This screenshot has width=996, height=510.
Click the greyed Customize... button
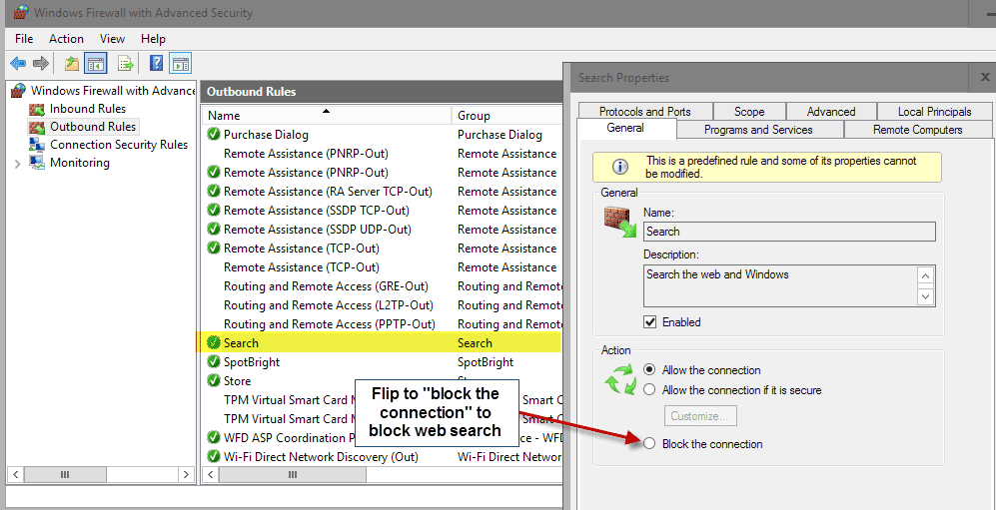coord(700,416)
